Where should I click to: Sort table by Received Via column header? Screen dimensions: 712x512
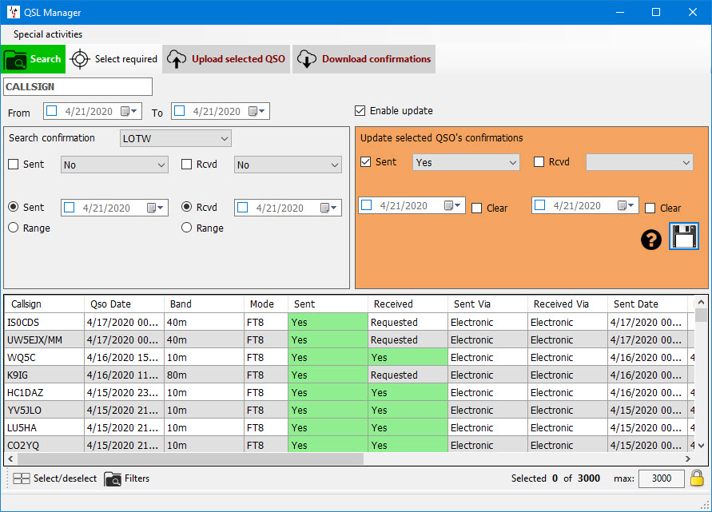(567, 304)
